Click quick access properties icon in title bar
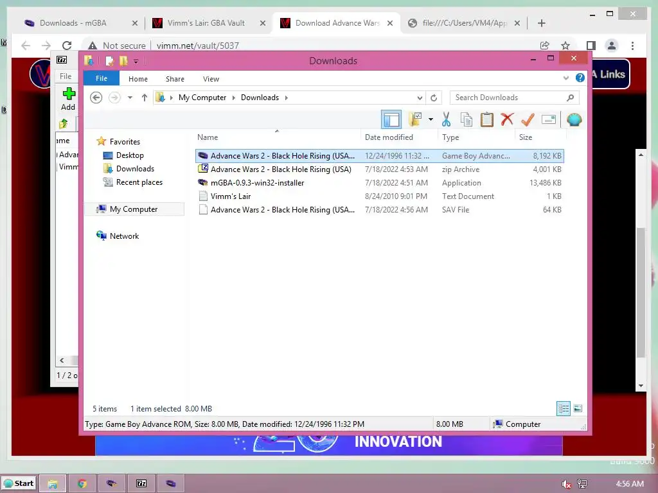This screenshot has height=493, width=658. 109,61
